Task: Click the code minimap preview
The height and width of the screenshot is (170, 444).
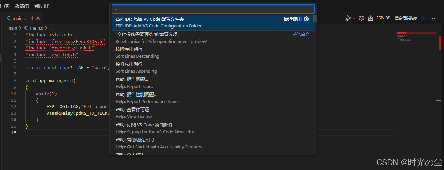Action: click(x=416, y=37)
